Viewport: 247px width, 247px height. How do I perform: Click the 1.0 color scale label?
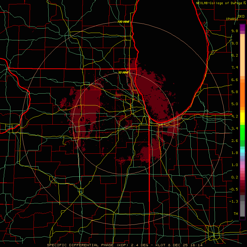(x=235, y=165)
